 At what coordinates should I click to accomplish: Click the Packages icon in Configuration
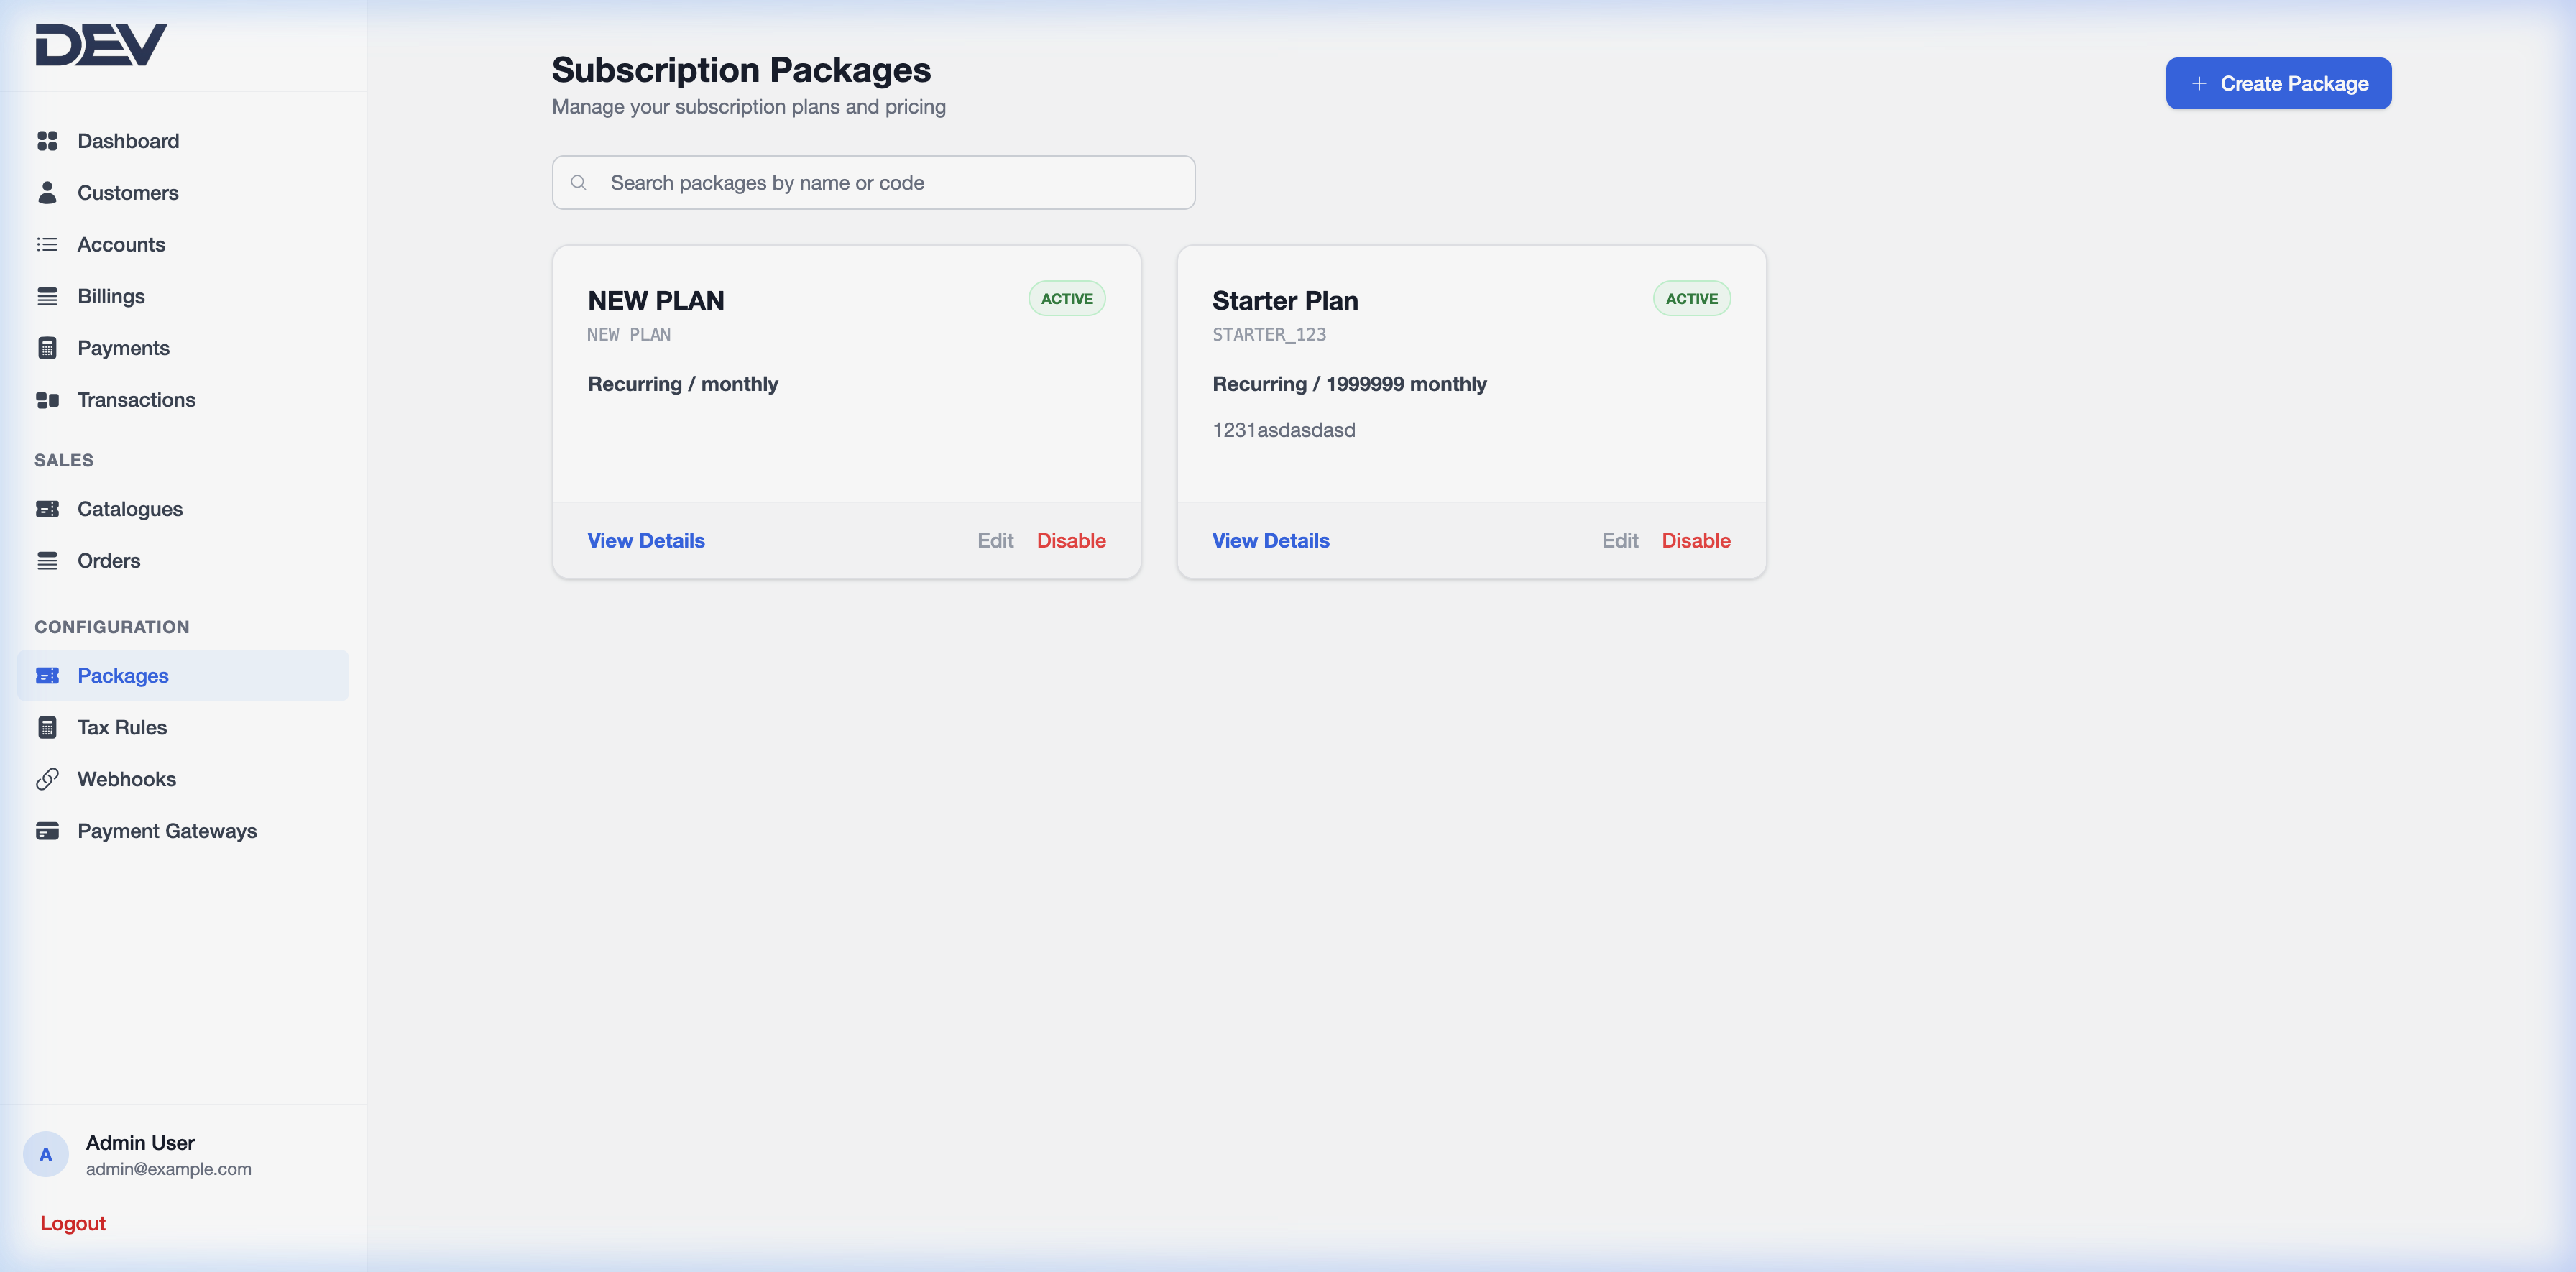[x=48, y=676]
